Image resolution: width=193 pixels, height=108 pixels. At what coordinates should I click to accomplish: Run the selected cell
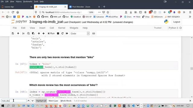pos(51,33)
